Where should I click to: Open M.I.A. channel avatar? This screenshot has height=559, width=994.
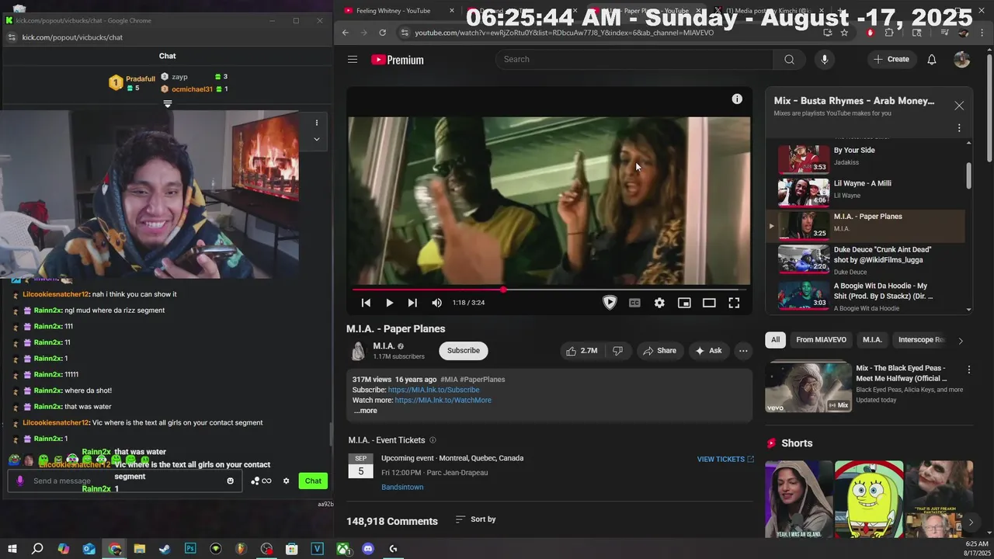pyautogui.click(x=358, y=351)
